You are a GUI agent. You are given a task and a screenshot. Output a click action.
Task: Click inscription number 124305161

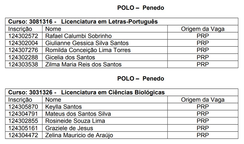coord(23,128)
